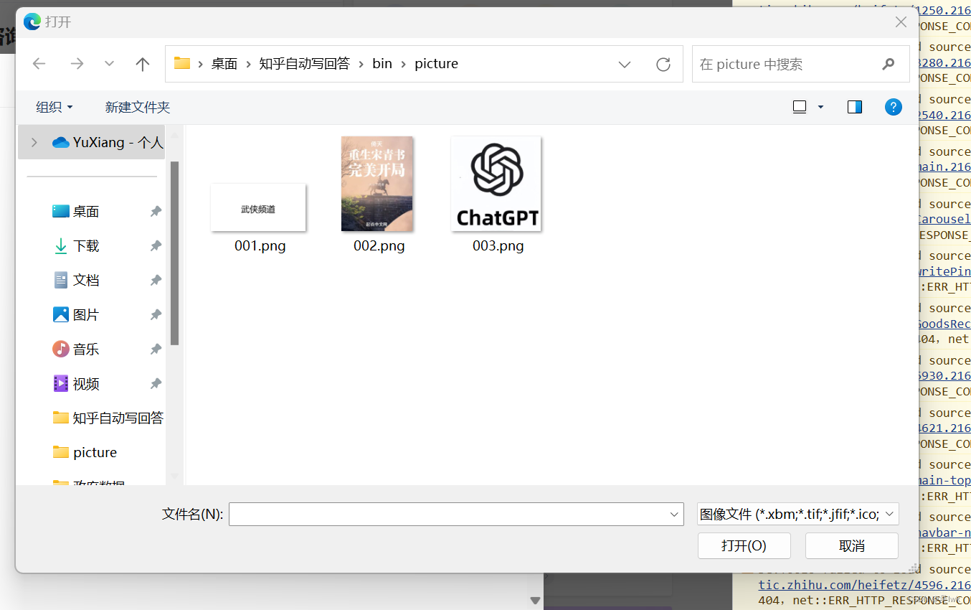Go up one folder level
Screen dimensions: 971x610
142,63
